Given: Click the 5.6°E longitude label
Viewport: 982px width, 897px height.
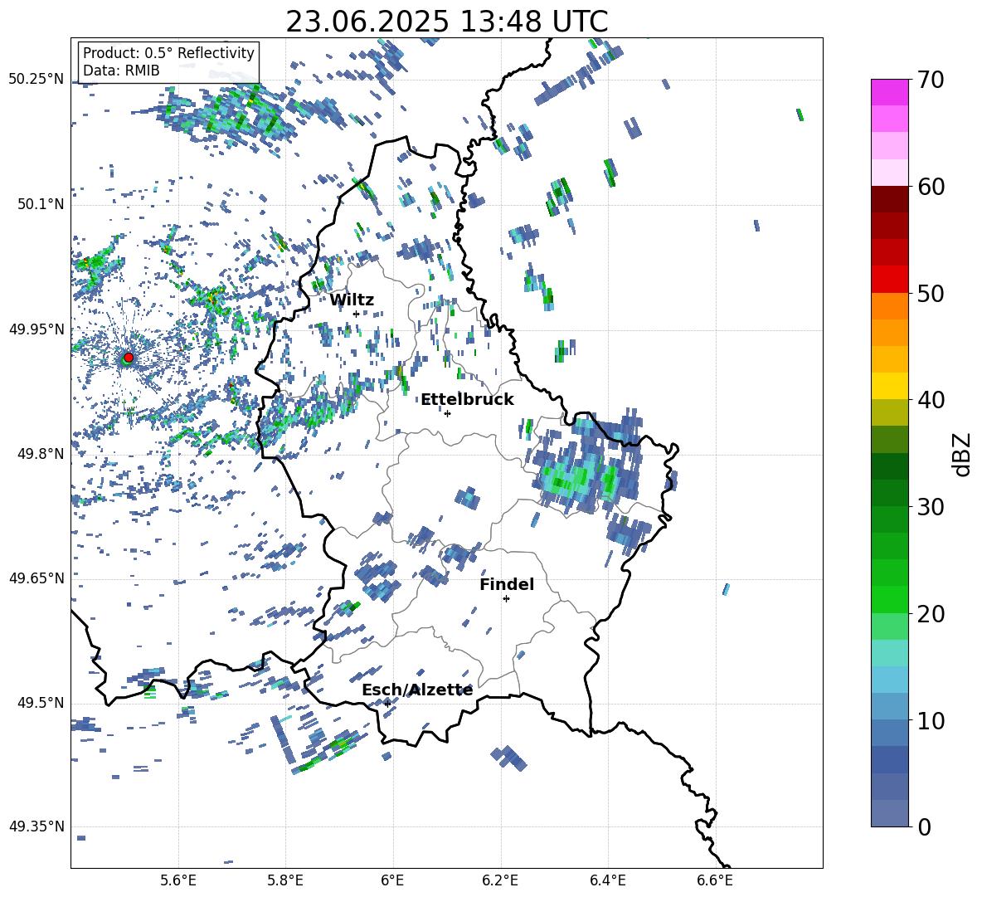Looking at the screenshot, I should pos(178,880).
